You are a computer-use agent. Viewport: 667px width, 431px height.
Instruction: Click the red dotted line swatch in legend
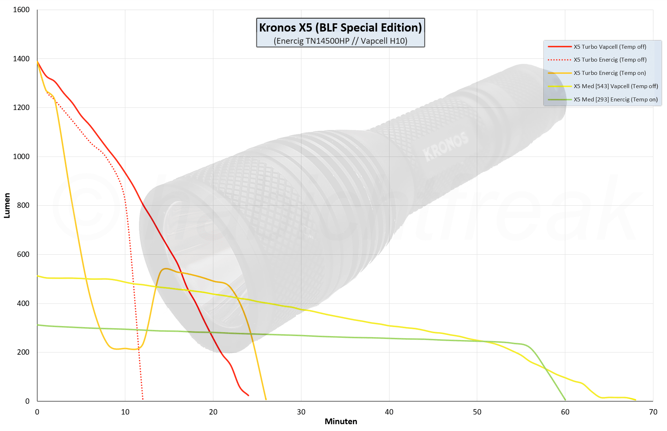560,60
